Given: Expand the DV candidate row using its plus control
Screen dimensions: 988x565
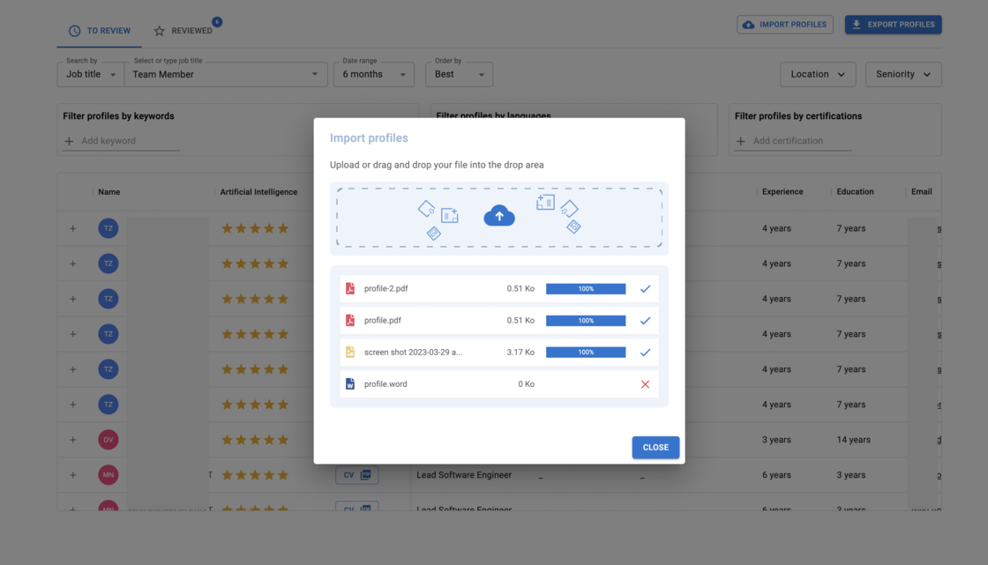Looking at the screenshot, I should pos(73,439).
